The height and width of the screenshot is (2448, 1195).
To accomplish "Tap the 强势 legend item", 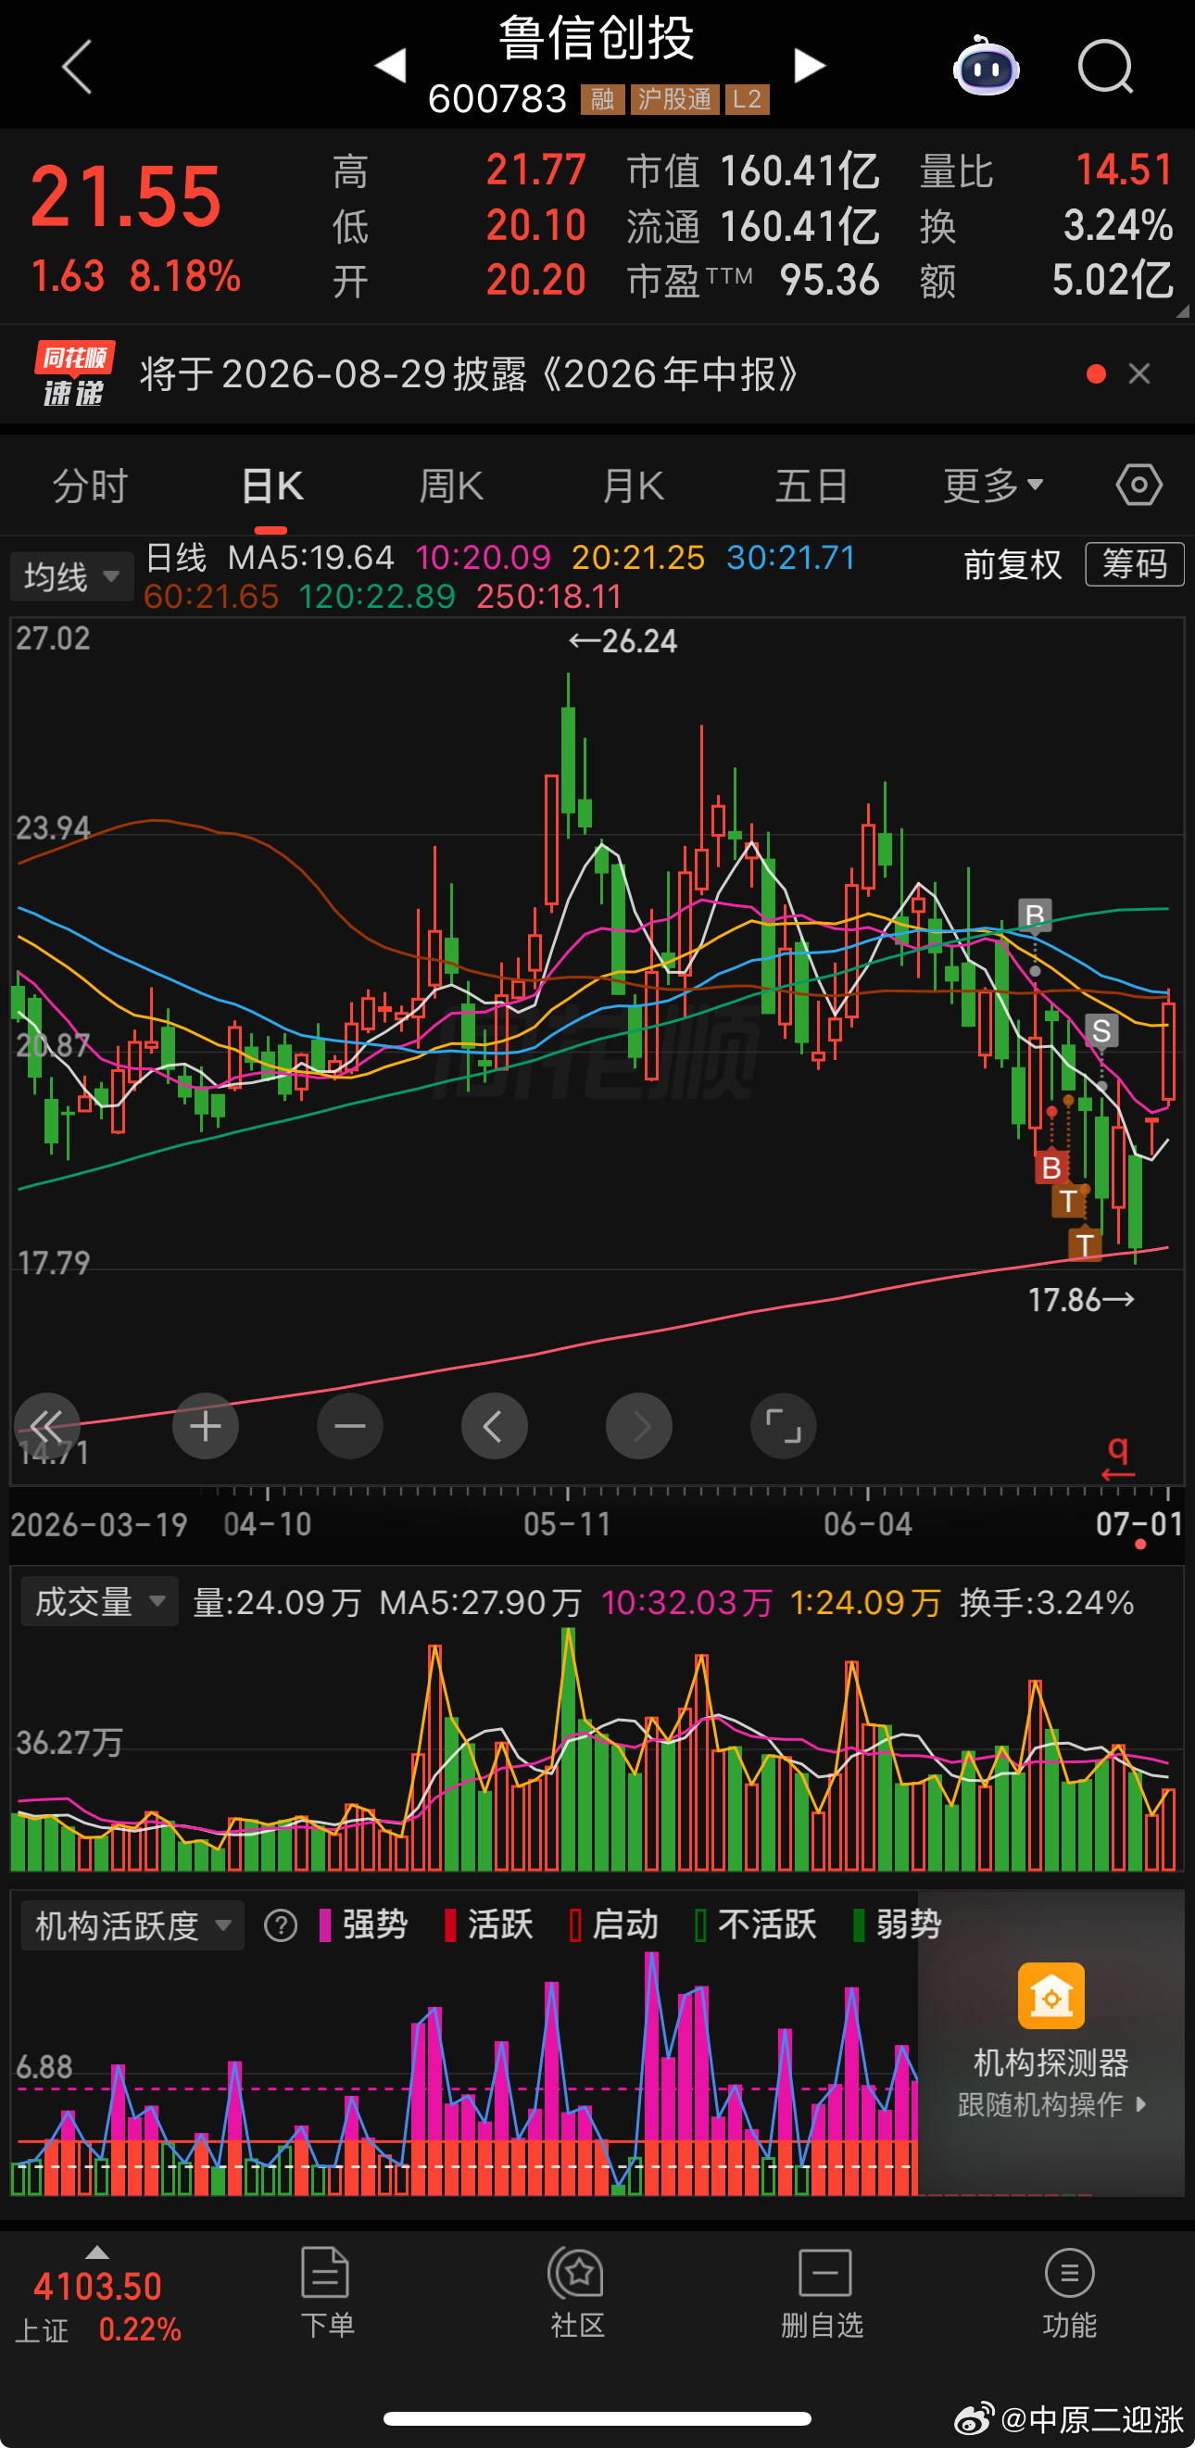I will [364, 1926].
